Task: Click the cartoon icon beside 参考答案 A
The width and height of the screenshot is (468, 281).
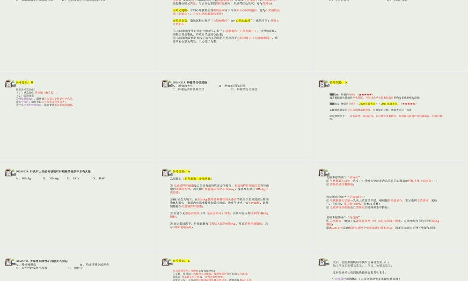Action: [x=166, y=173]
